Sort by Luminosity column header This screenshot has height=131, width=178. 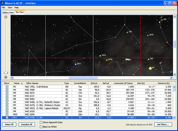(x=123, y=83)
